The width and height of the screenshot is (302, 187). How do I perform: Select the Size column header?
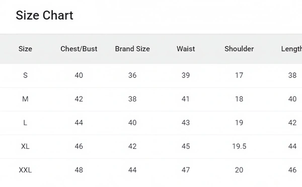pyautogui.click(x=25, y=49)
